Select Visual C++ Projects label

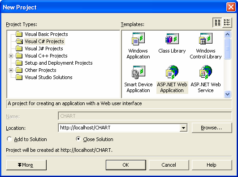[x=46, y=56]
